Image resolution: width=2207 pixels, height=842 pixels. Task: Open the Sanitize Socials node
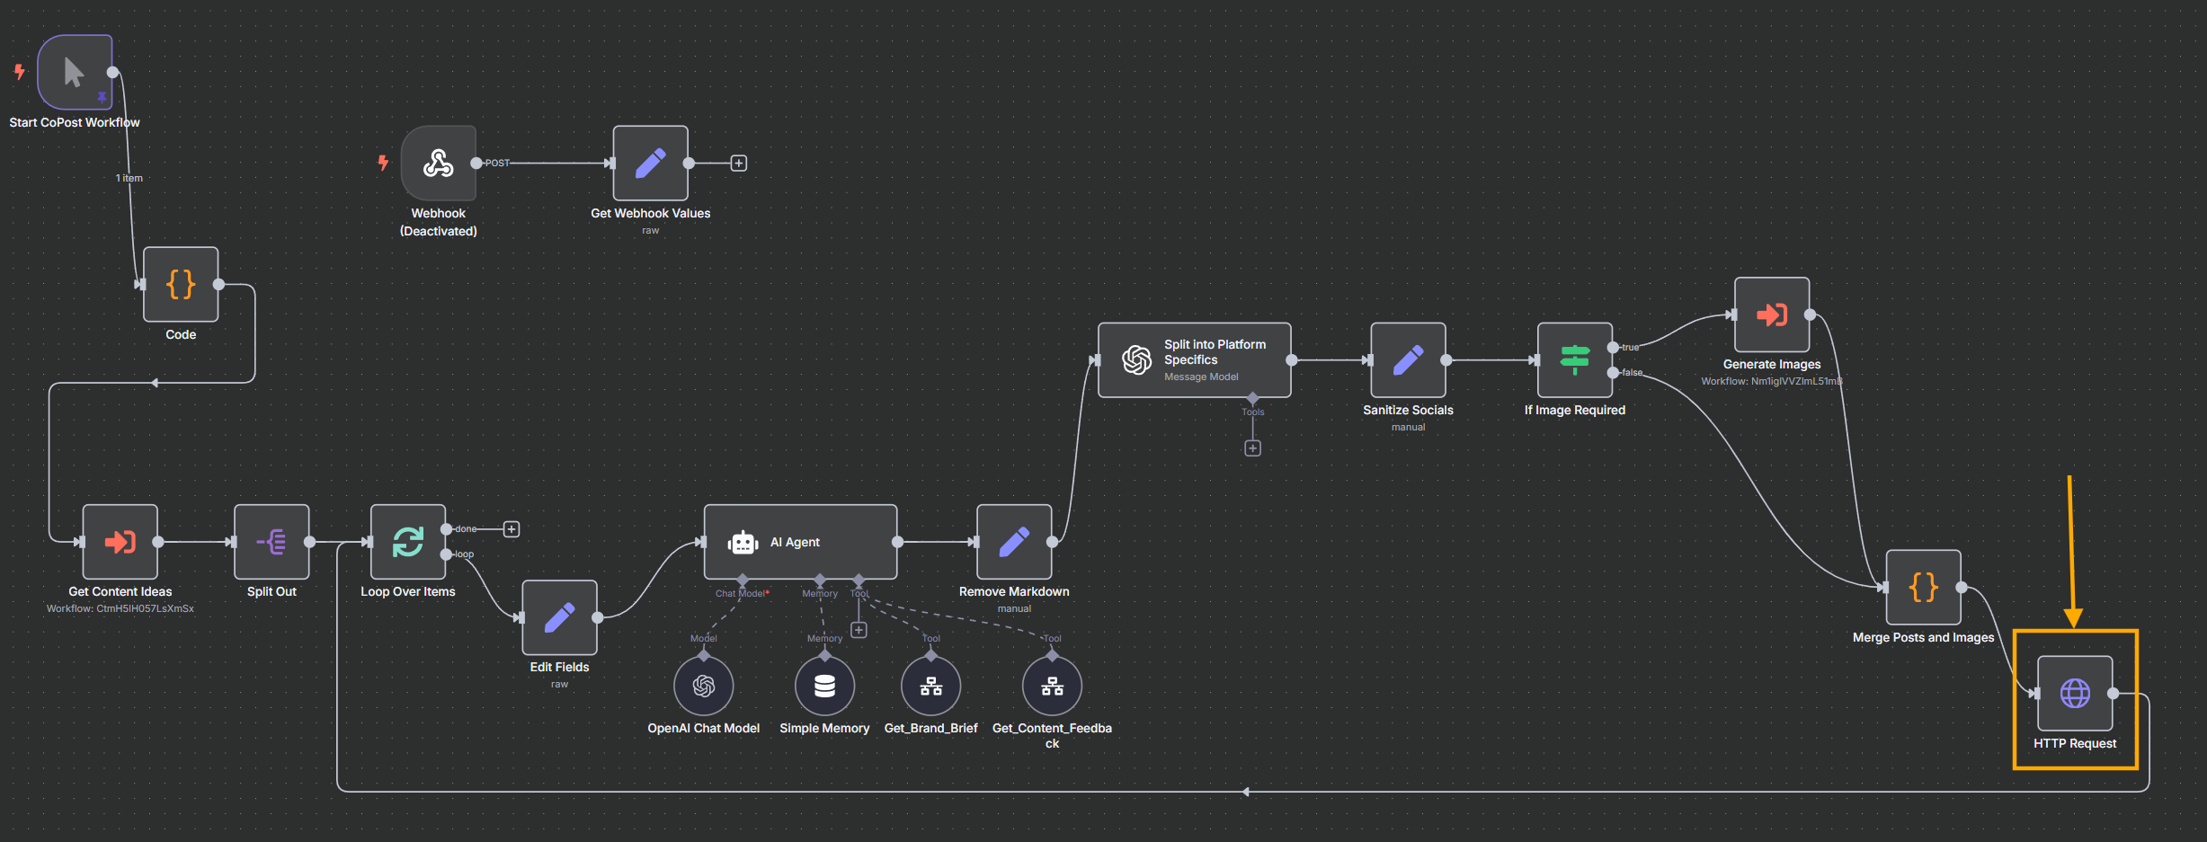pyautogui.click(x=1408, y=359)
